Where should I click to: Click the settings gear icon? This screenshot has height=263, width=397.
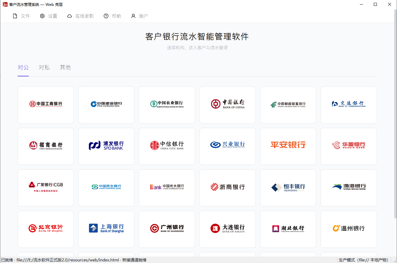(x=42, y=16)
